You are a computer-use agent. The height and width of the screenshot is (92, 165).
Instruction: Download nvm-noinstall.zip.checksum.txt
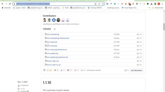coord(58,38)
